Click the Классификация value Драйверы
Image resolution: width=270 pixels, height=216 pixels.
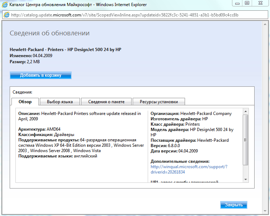click(64, 135)
